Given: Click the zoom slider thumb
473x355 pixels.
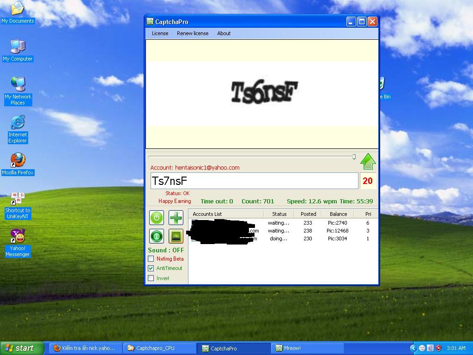Looking at the screenshot, I should tap(354, 157).
